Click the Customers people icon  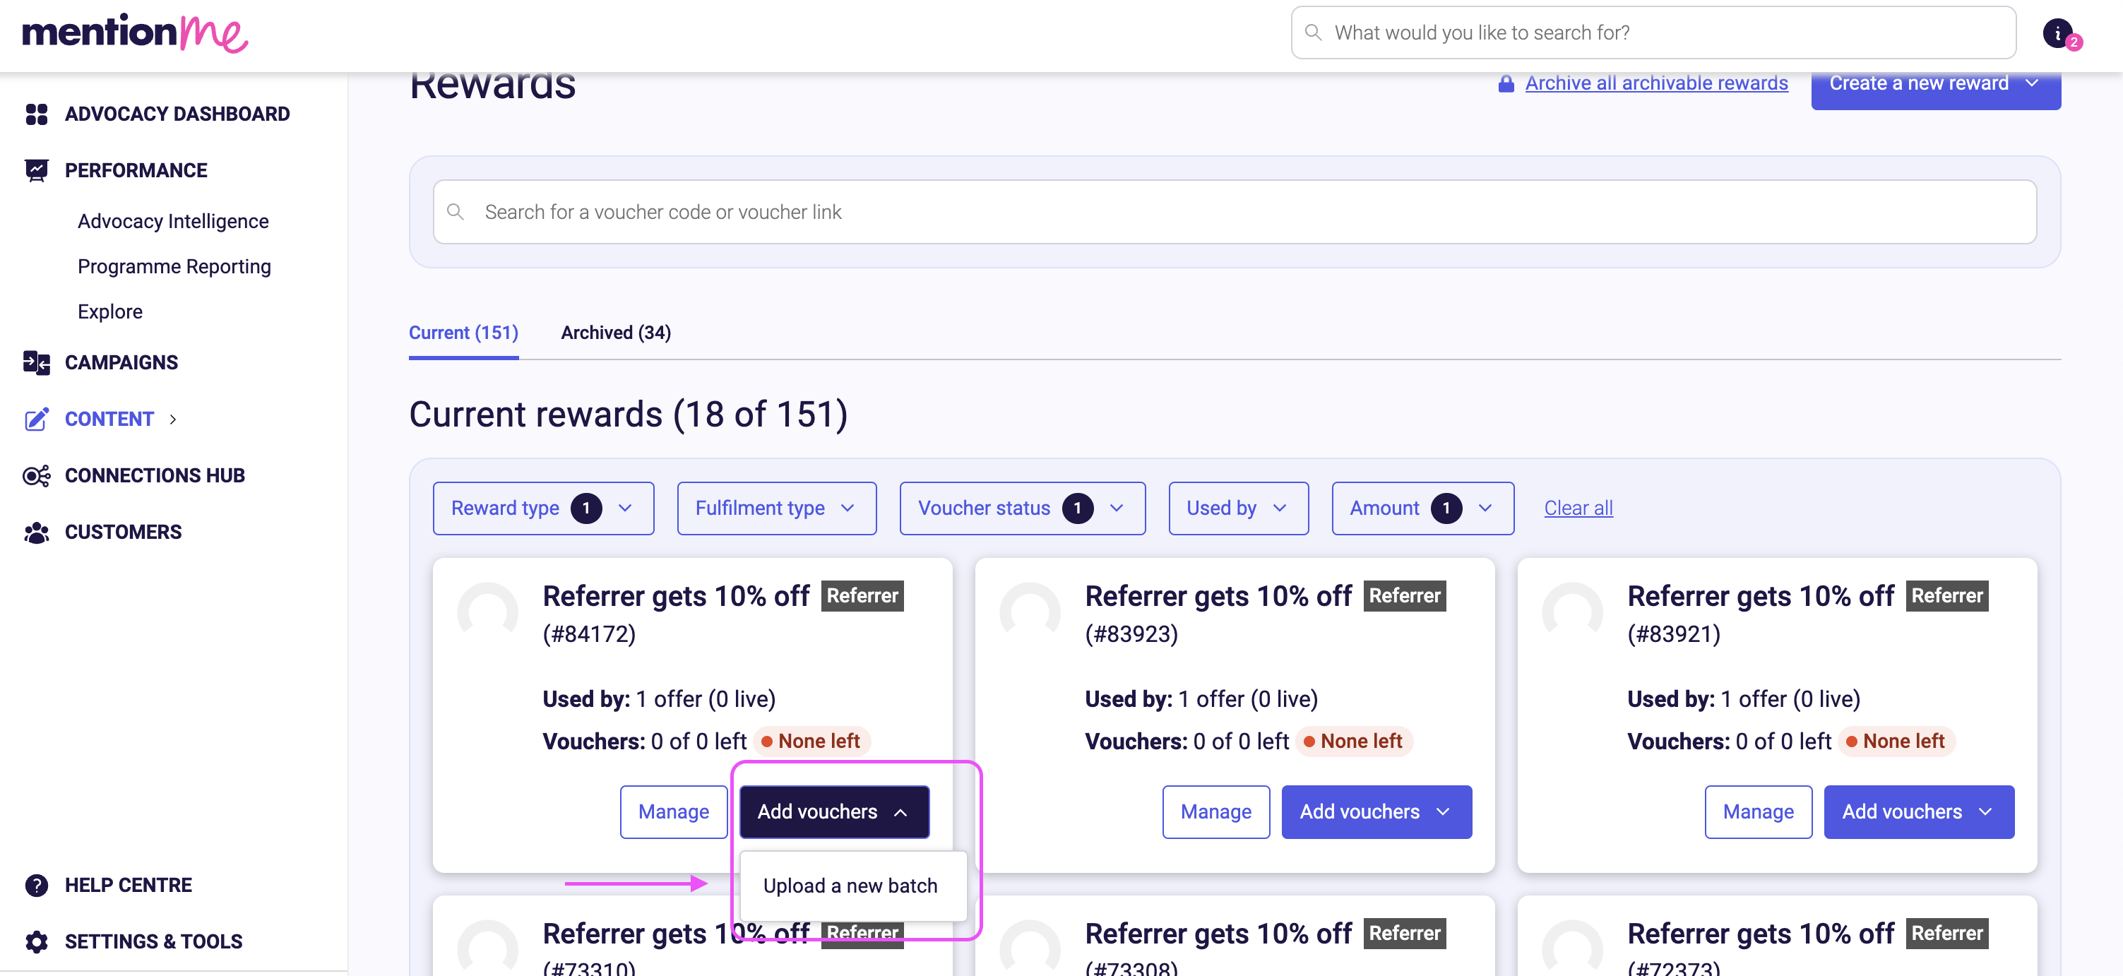(36, 532)
